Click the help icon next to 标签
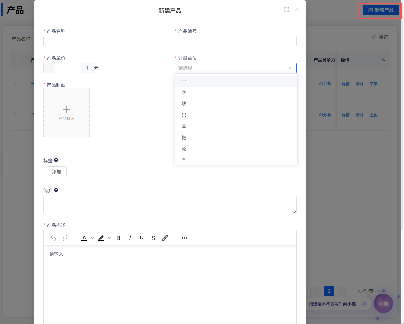The image size is (404, 324). click(x=56, y=160)
